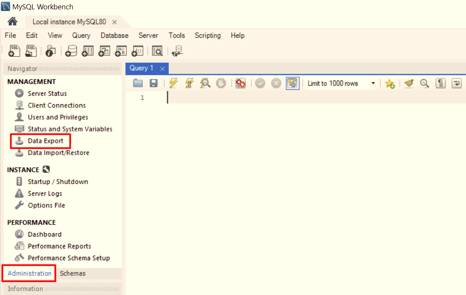Commit transaction checkmark icon
The image size is (466, 295).
pos(260,83)
